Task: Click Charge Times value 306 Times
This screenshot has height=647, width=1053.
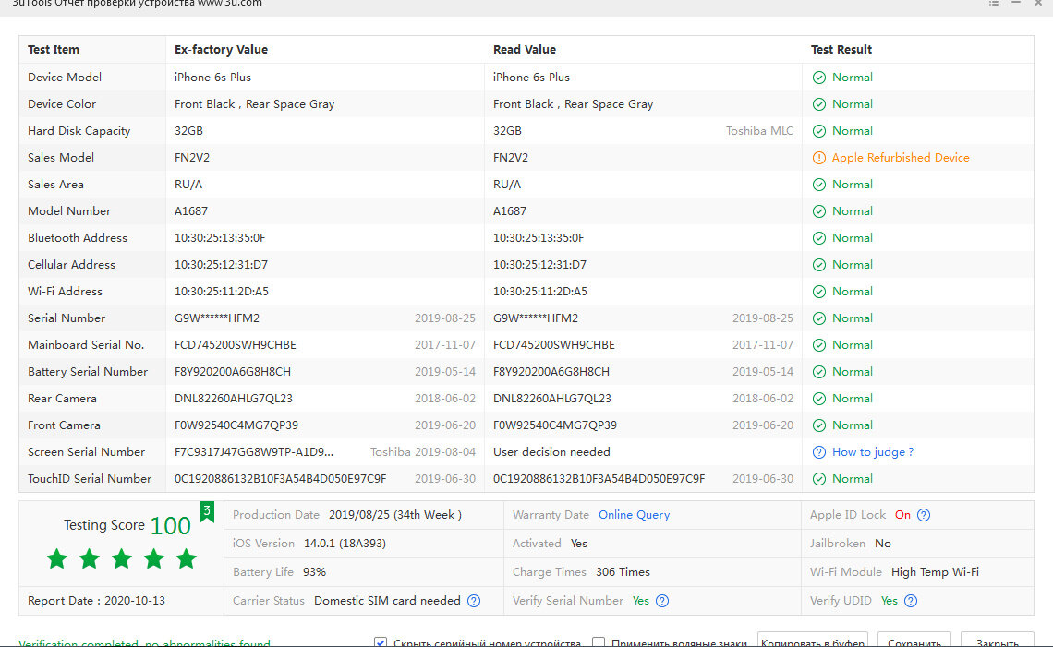Action: coord(623,572)
